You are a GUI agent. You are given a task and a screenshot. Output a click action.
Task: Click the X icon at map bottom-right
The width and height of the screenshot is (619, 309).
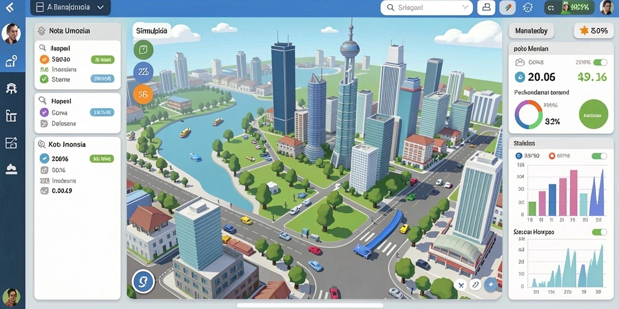coord(461,285)
